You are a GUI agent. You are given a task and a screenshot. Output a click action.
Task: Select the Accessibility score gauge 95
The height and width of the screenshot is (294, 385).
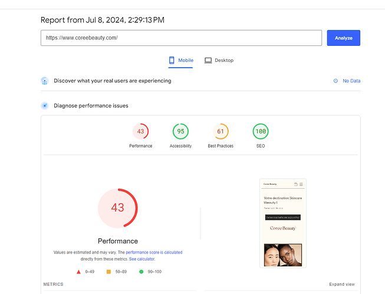tap(180, 131)
